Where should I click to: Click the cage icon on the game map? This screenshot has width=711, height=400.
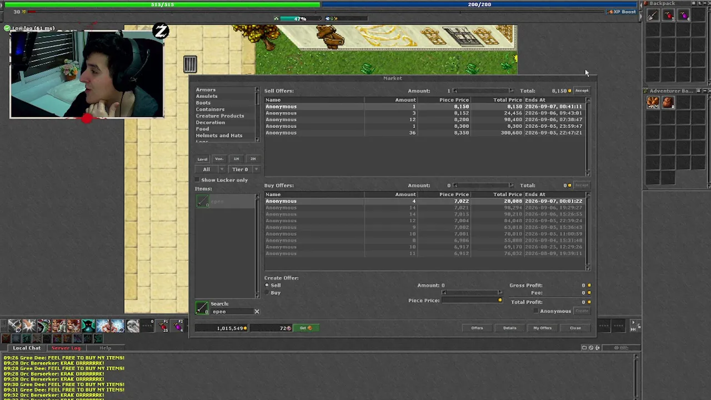[190, 64]
